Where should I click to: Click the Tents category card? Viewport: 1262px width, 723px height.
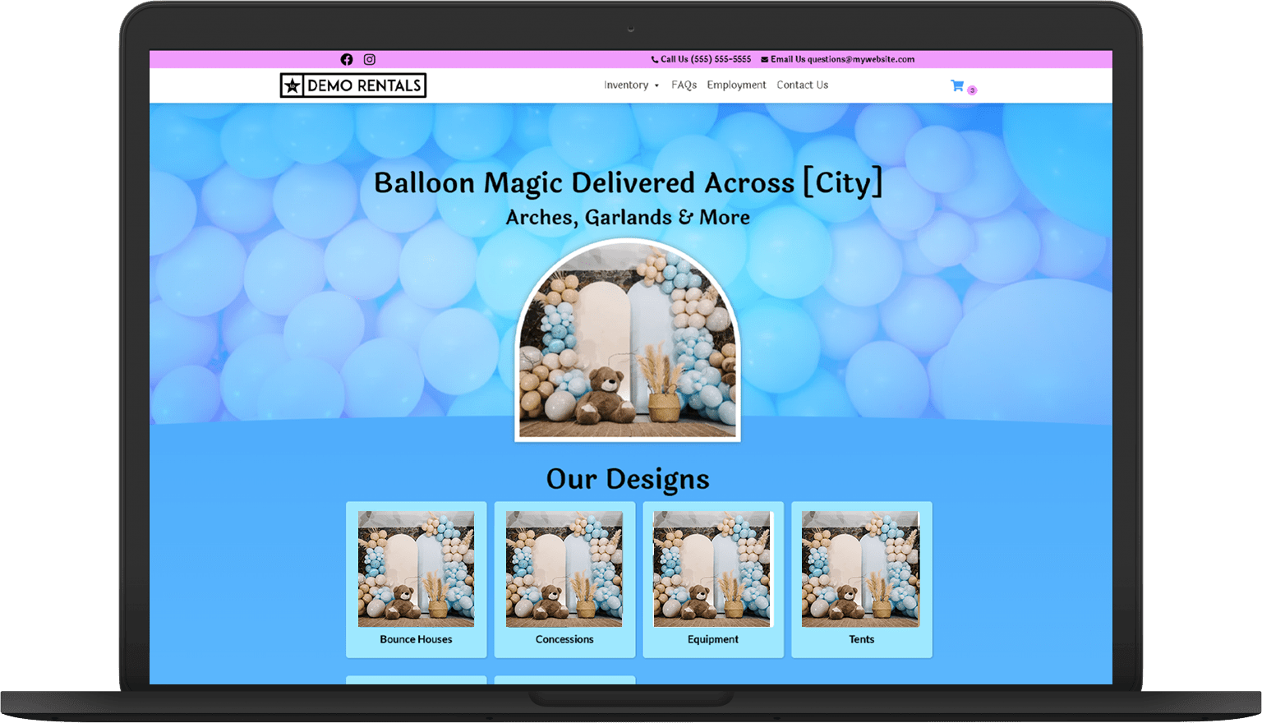click(x=861, y=579)
